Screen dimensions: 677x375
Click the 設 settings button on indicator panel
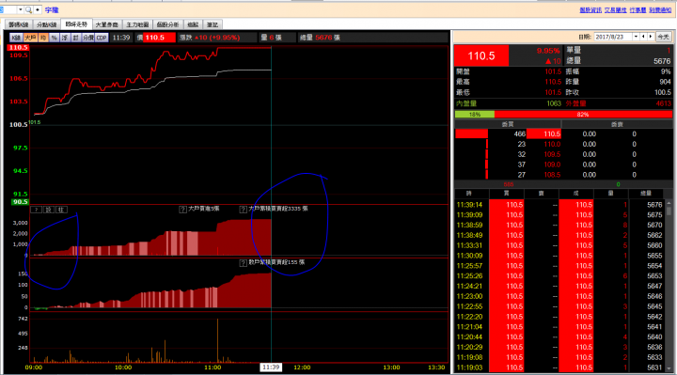pyautogui.click(x=48, y=210)
